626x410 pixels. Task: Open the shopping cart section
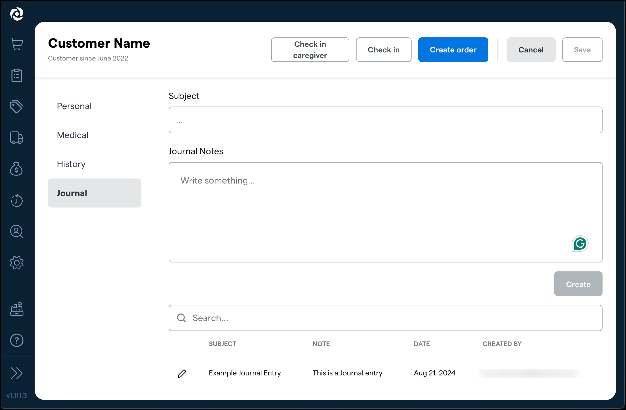click(x=16, y=44)
